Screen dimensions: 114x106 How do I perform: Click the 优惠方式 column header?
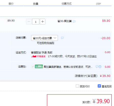[x=67, y=4]
